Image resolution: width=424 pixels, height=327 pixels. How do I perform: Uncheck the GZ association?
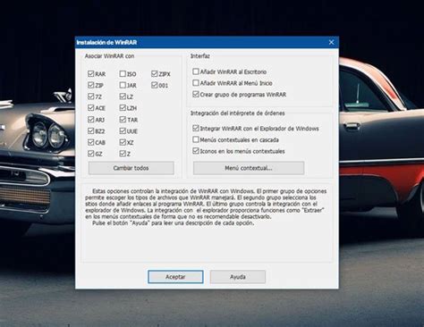click(x=91, y=154)
